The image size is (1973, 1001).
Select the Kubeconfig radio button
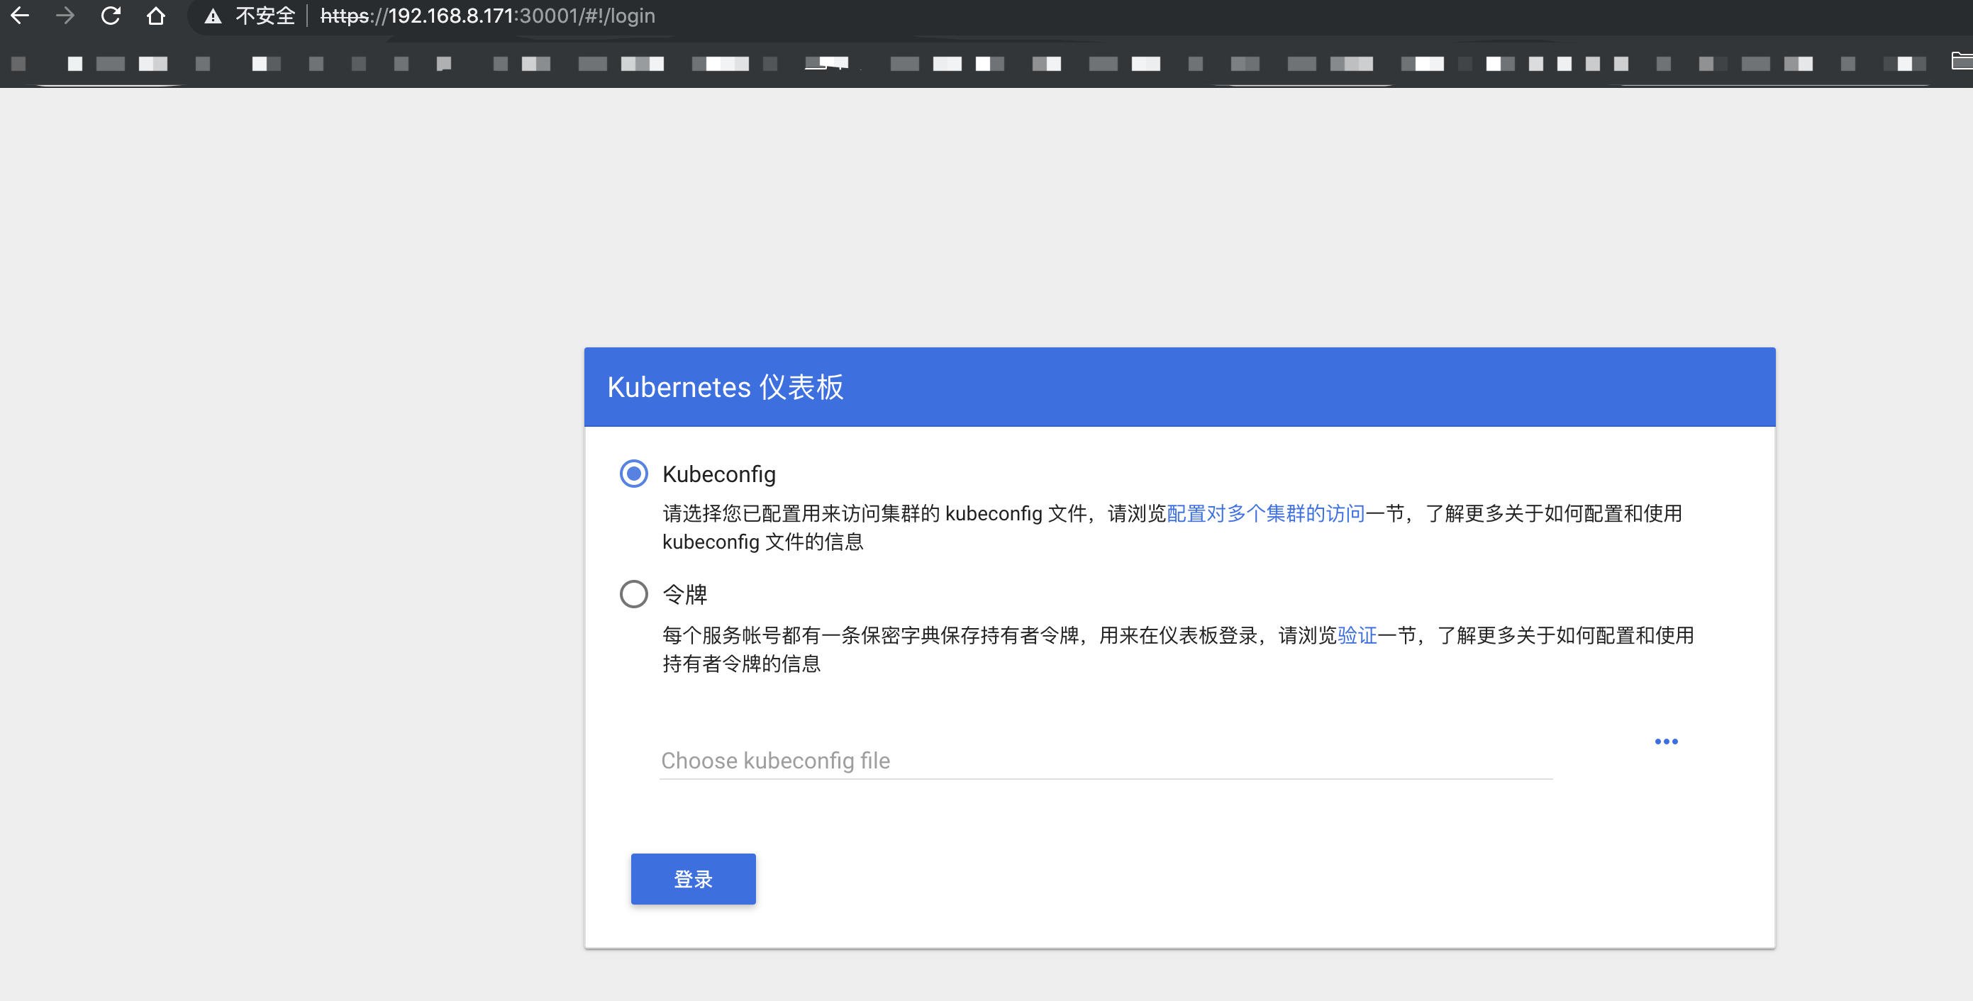633,474
